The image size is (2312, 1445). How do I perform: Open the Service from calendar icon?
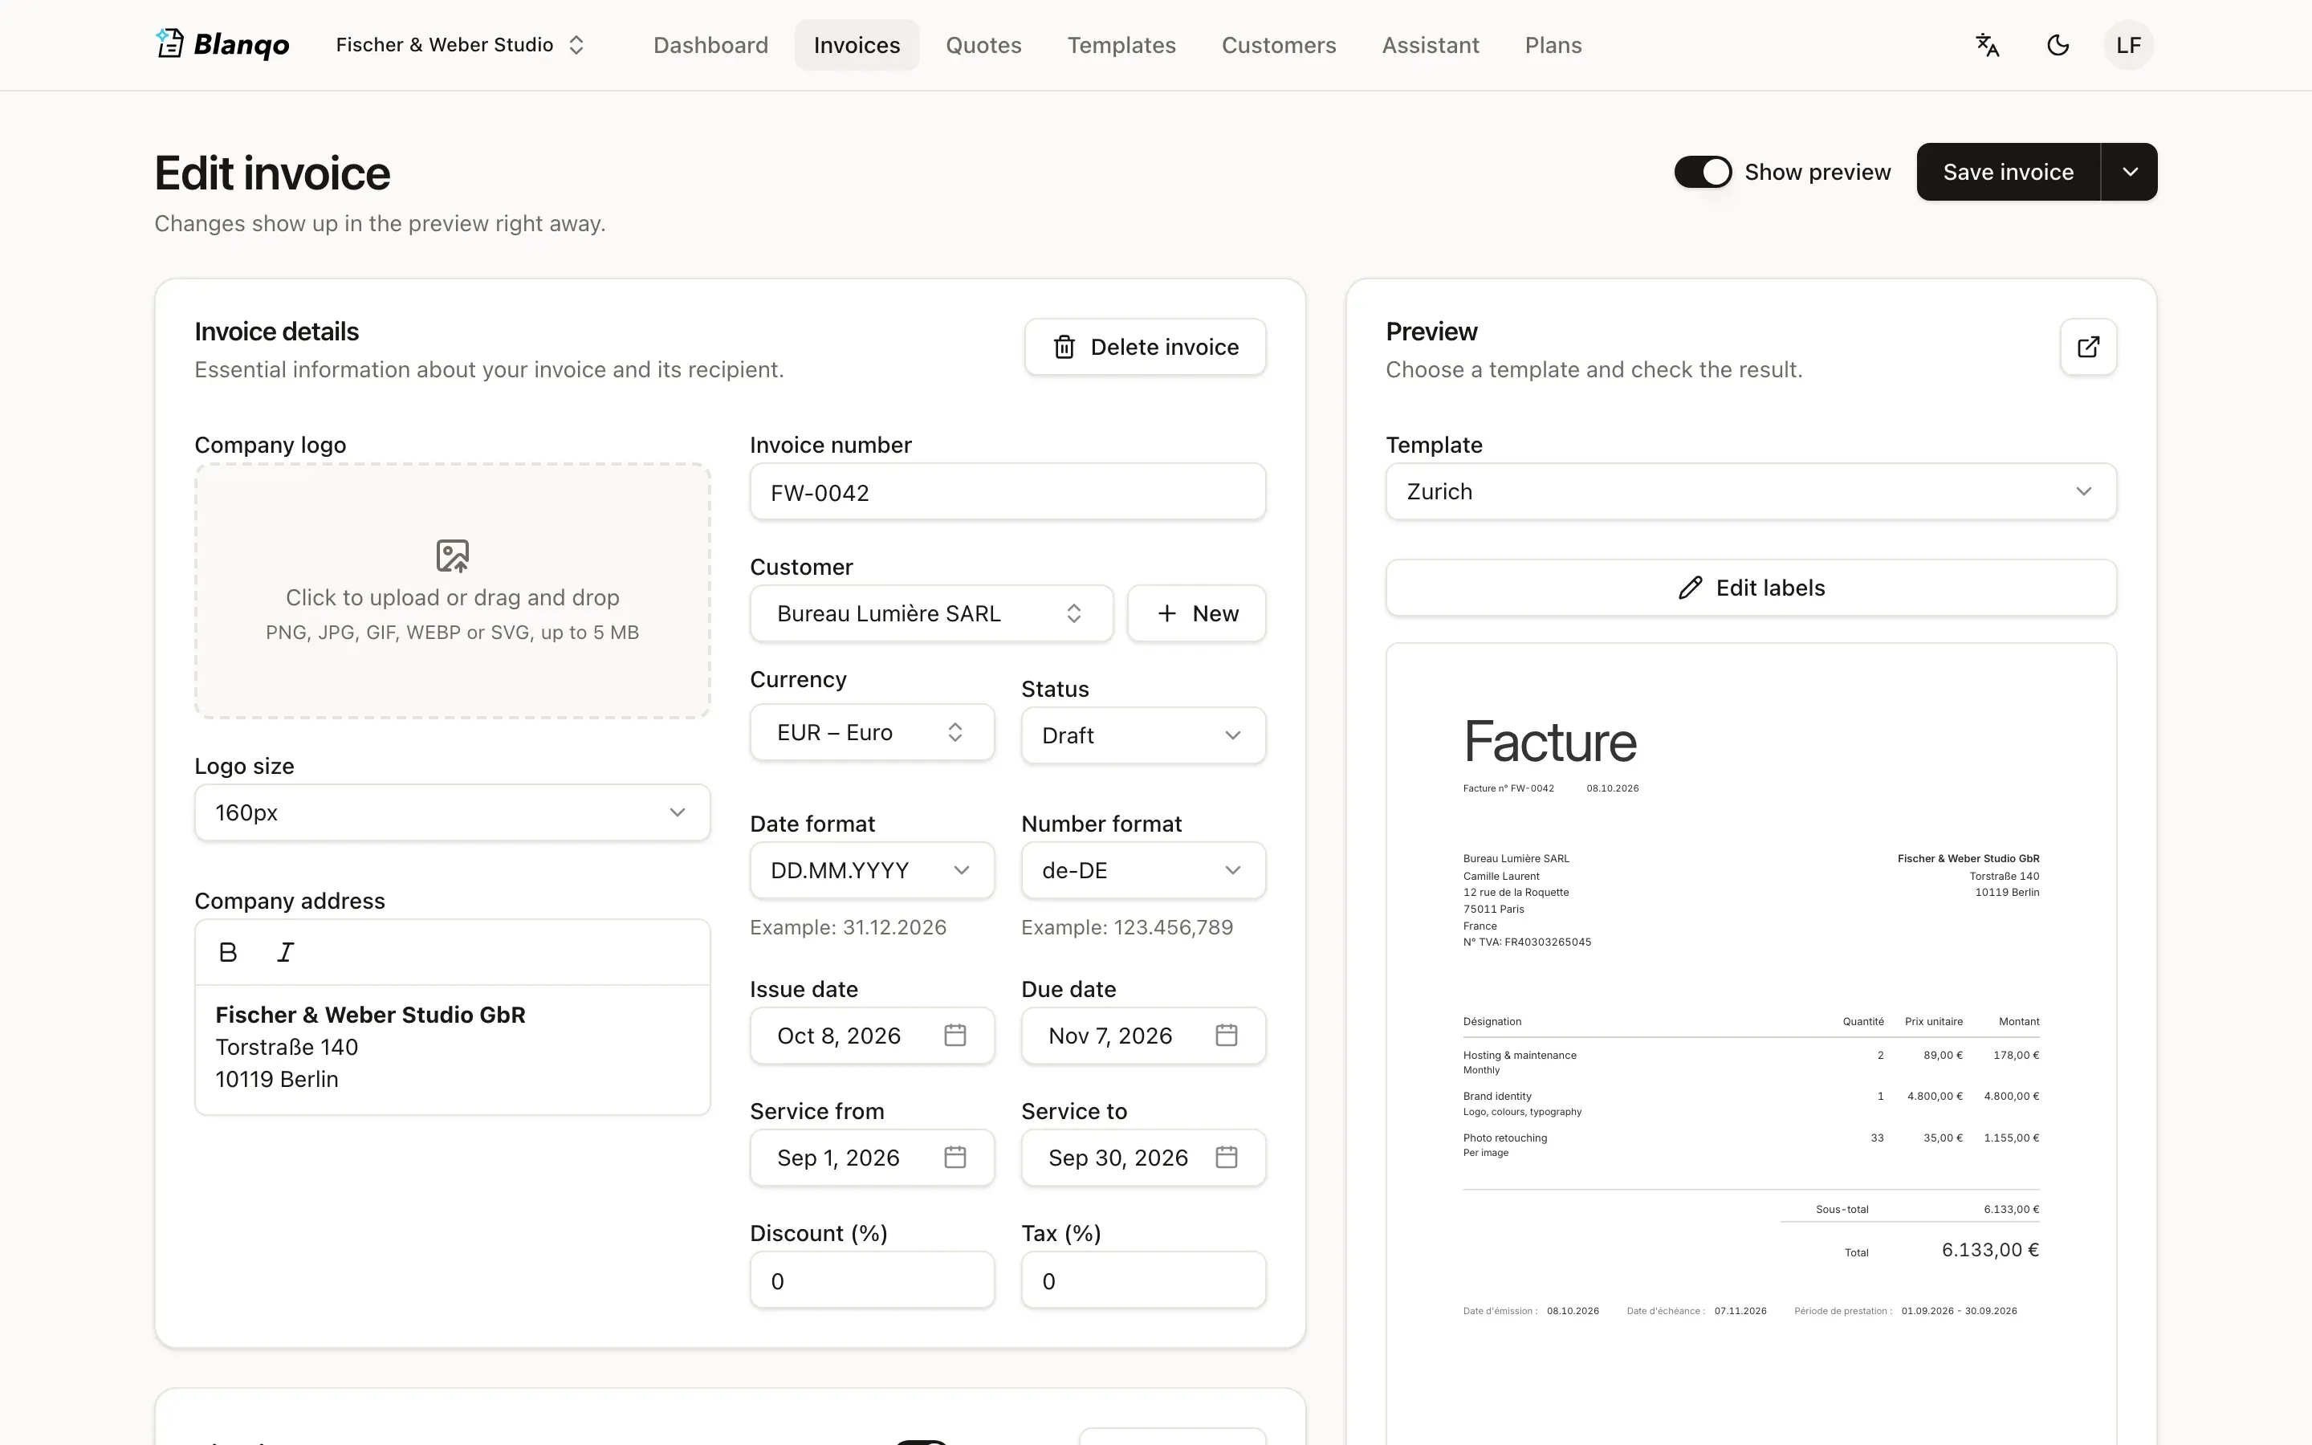955,1158
